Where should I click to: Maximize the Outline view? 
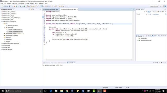[x=165, y=36]
